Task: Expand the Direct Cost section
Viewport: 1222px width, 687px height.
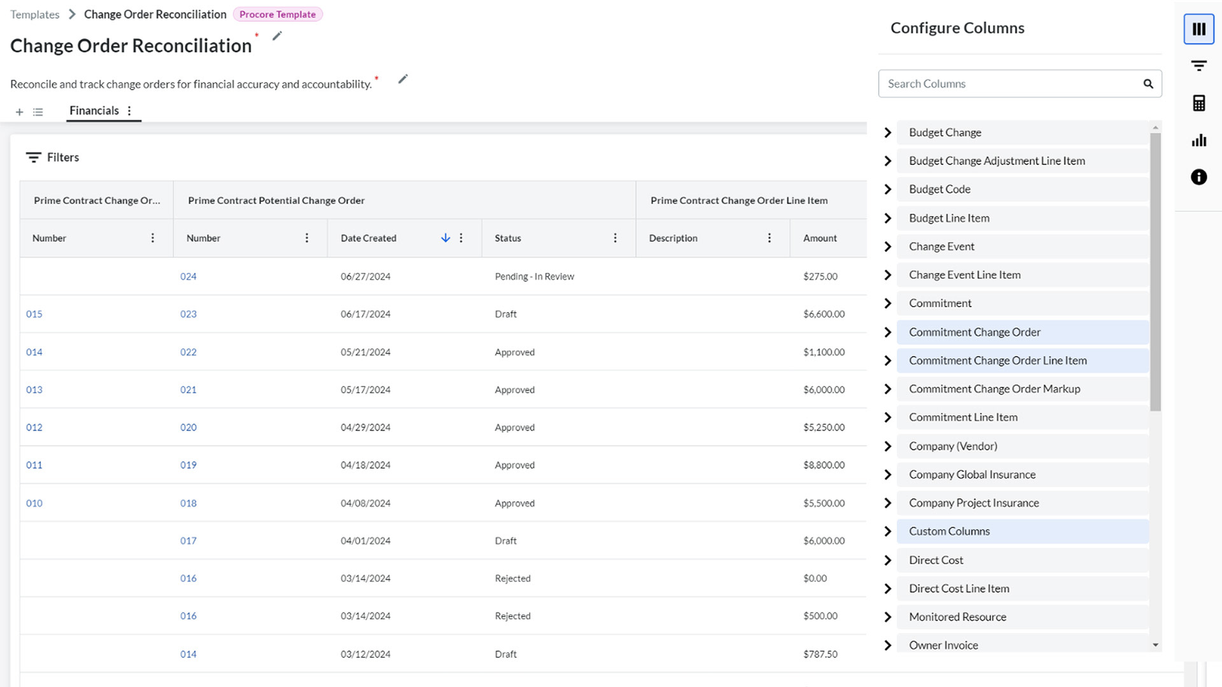Action: coord(888,560)
